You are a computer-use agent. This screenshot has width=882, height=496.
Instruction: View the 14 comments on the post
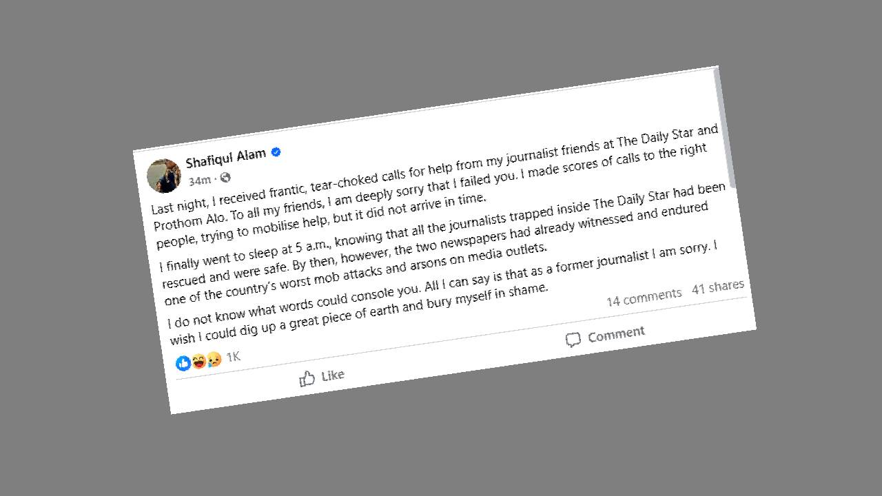pos(644,295)
